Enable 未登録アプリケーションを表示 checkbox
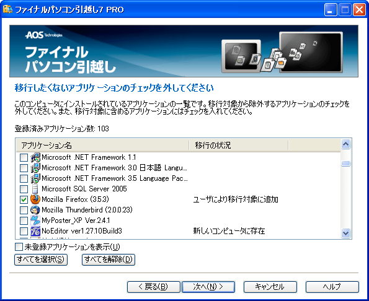The width and height of the screenshot is (369, 301). pos(19,247)
